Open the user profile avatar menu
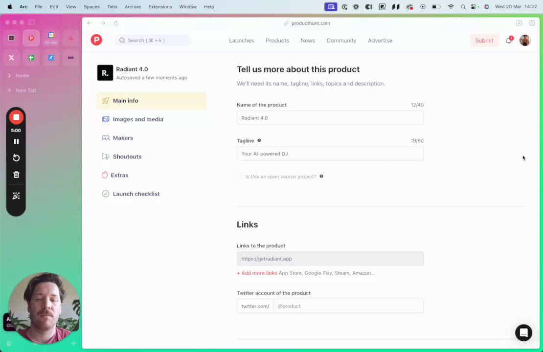The width and height of the screenshot is (543, 352). pyautogui.click(x=525, y=40)
